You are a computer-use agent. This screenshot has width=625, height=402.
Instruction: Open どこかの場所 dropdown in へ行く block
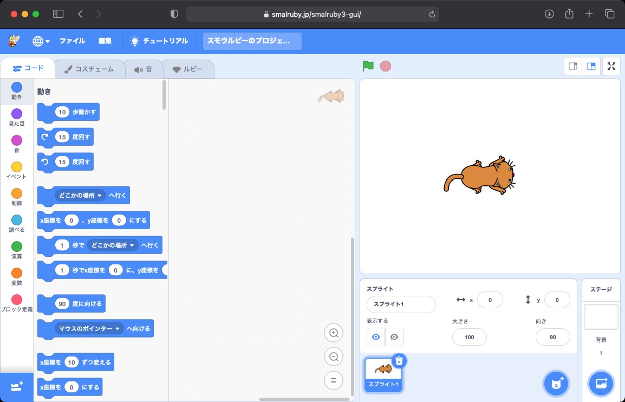point(81,195)
